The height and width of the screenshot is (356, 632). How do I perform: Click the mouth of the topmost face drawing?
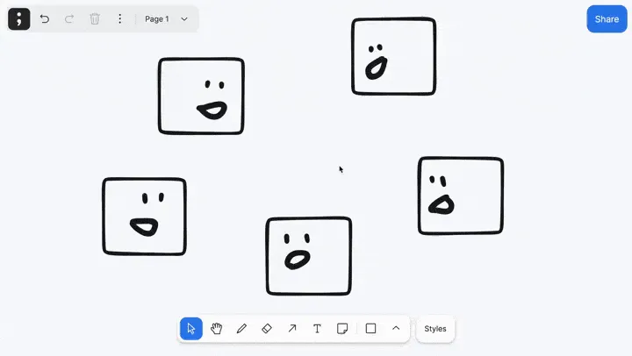tap(376, 68)
